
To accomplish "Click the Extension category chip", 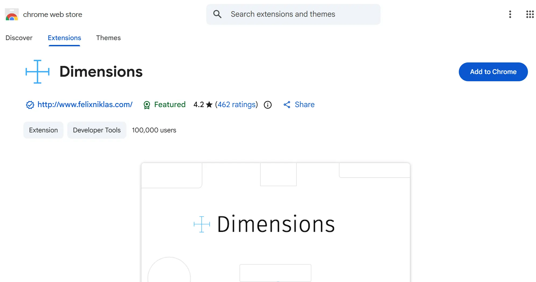I will [x=43, y=130].
